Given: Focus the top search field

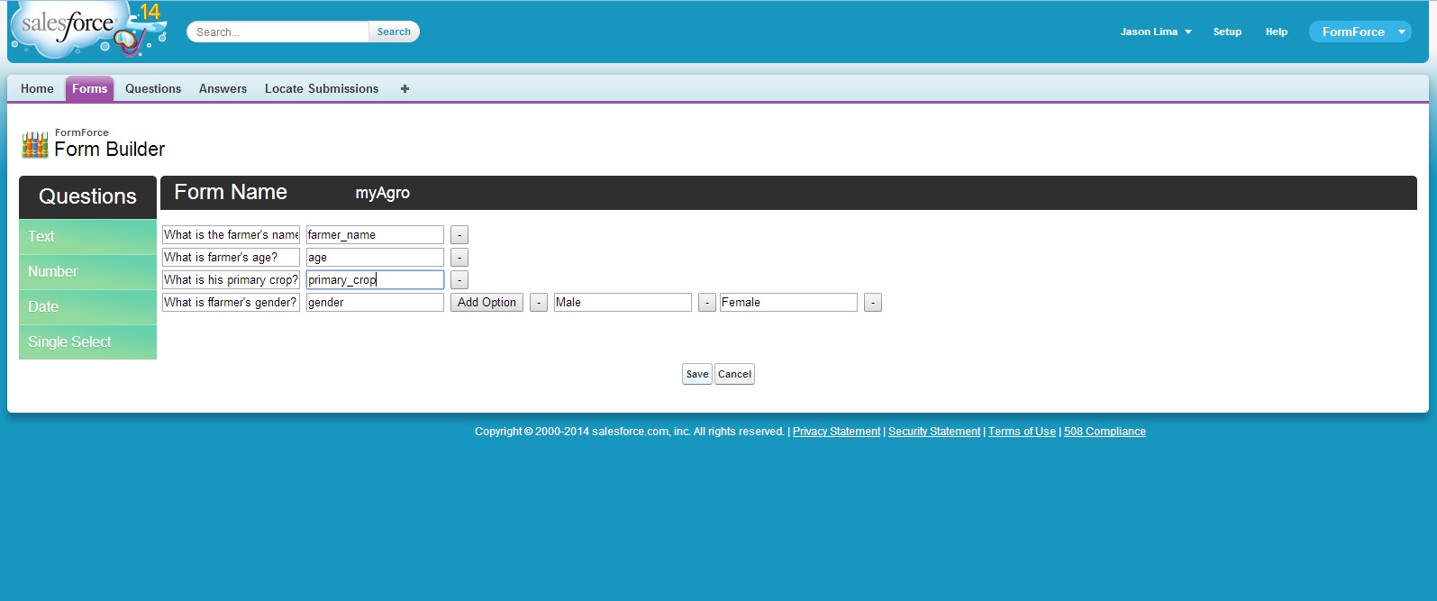Looking at the screenshot, I should coord(278,32).
